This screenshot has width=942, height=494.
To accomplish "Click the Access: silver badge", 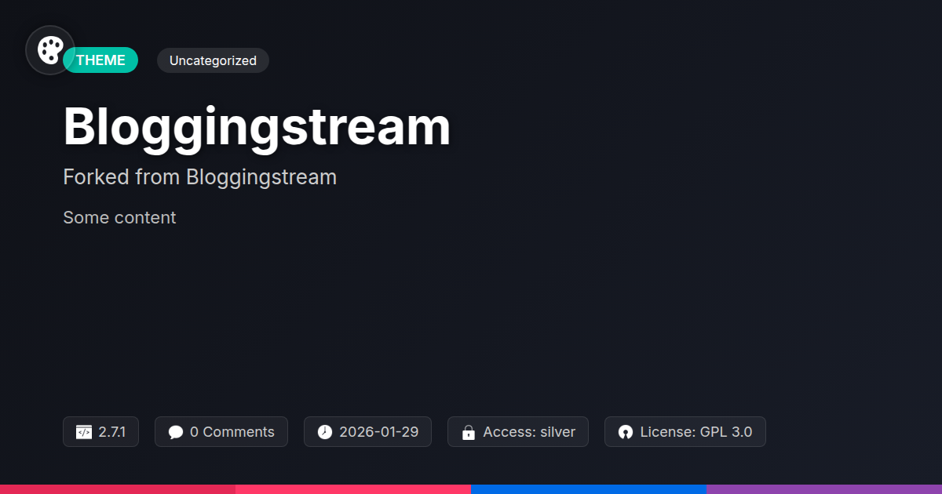I will (x=518, y=432).
